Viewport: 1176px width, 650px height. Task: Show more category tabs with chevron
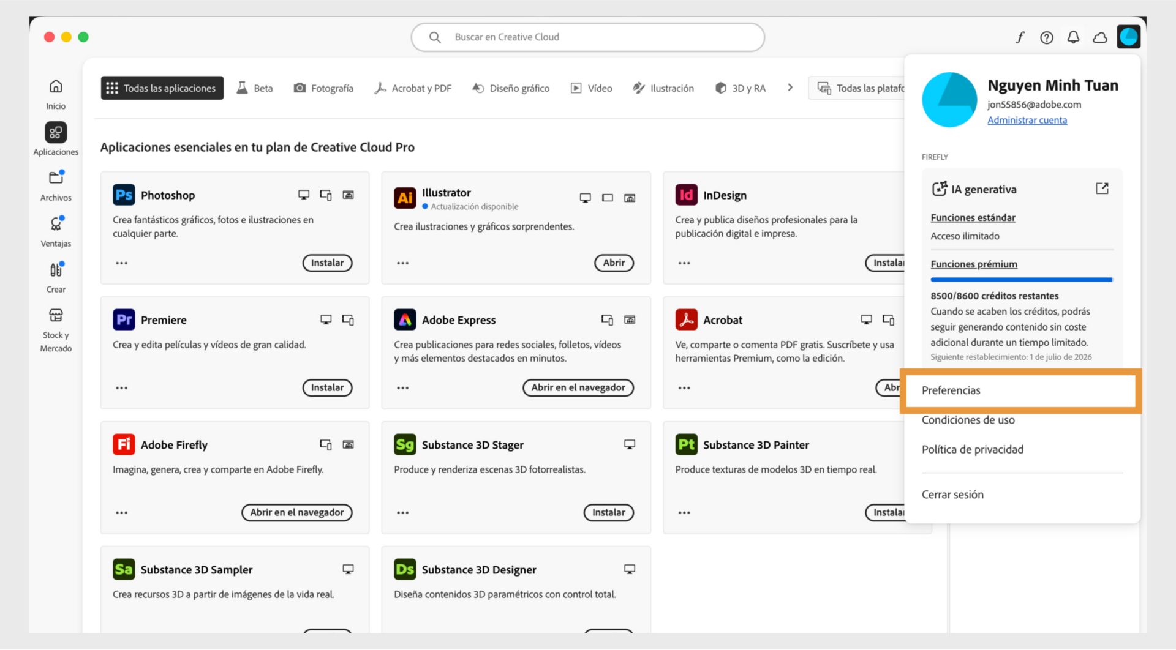tap(790, 88)
